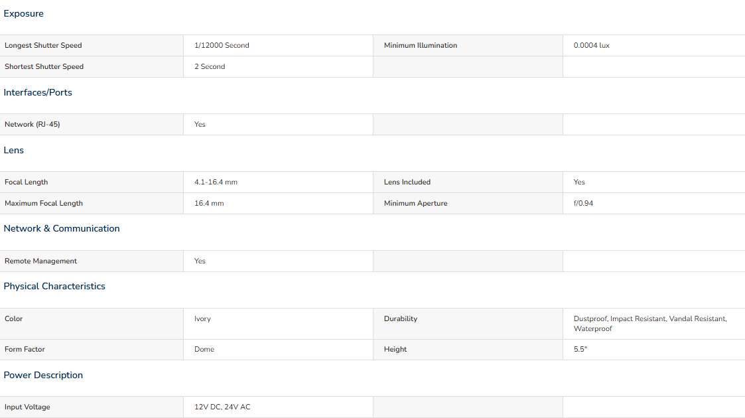Click the Longest Shutter Speed label
This screenshot has height=418, width=745.
click(43, 46)
